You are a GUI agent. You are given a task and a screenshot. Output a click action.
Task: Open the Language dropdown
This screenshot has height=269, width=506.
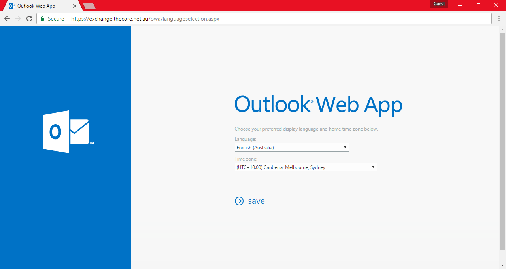point(292,147)
